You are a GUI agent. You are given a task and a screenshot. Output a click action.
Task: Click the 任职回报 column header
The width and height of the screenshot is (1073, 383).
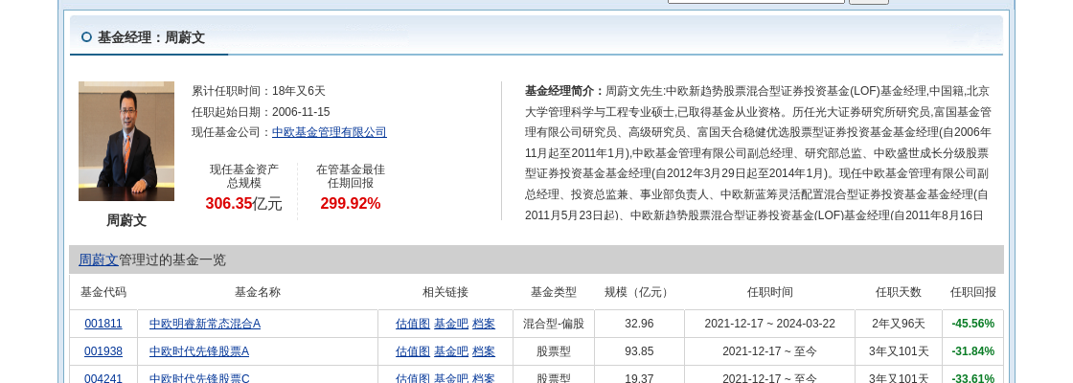[x=973, y=292]
